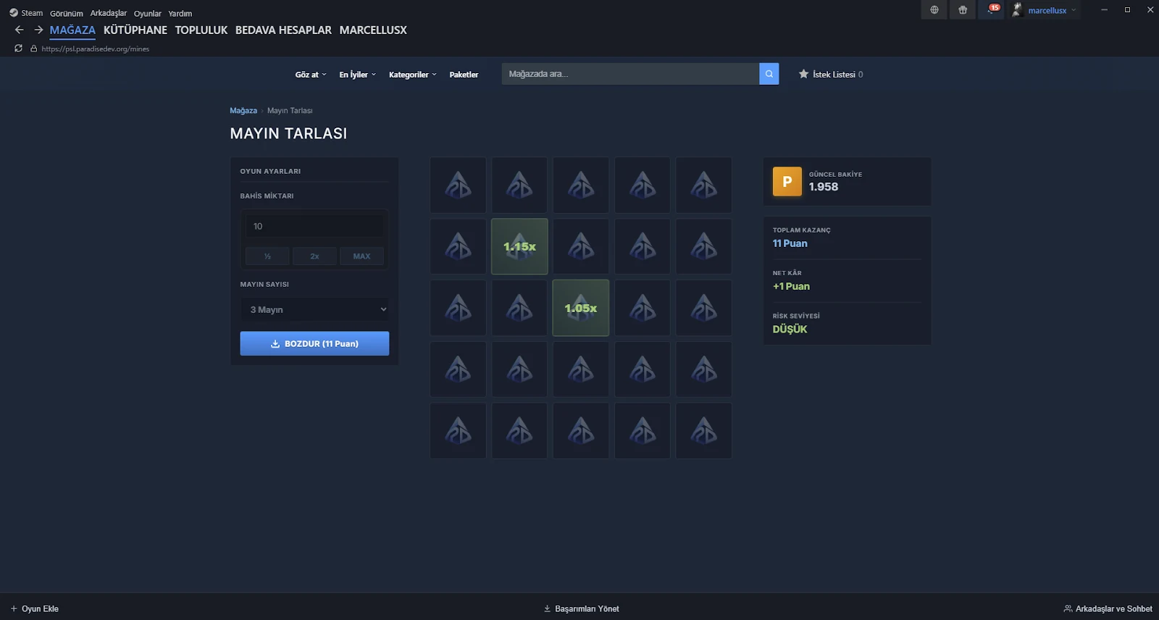Screen dimensions: 1159x620
Task: Open the Göz at dropdown
Action: (311, 75)
